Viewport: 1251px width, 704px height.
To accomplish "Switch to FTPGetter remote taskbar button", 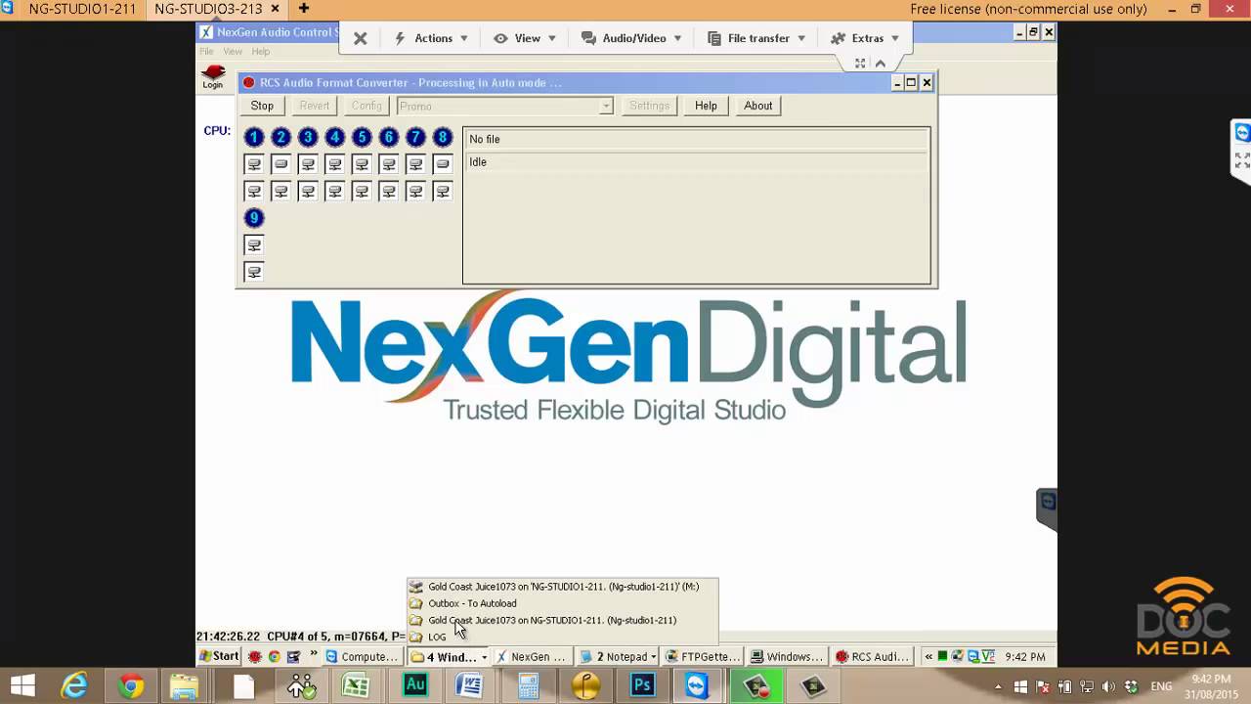I will pos(702,657).
